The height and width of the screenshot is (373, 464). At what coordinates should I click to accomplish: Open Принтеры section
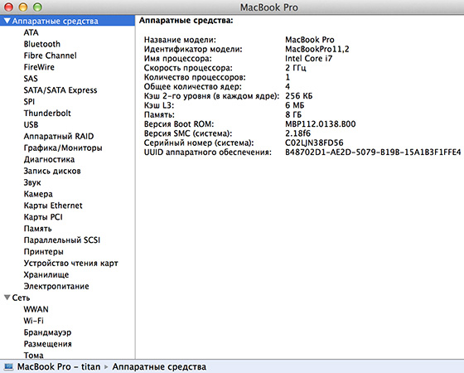pyautogui.click(x=43, y=252)
